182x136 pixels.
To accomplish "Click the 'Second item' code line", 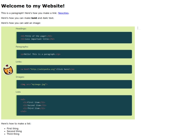I will [x=35, y=105].
